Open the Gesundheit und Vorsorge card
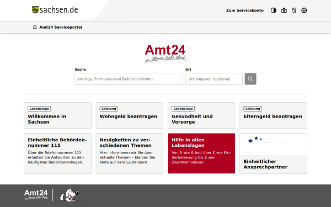This screenshot has height=207, width=331. click(201, 115)
